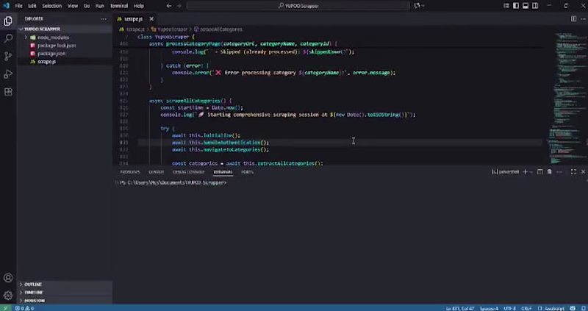The height and width of the screenshot is (311, 588).
Task: Open the Extensions view
Action: [8, 92]
